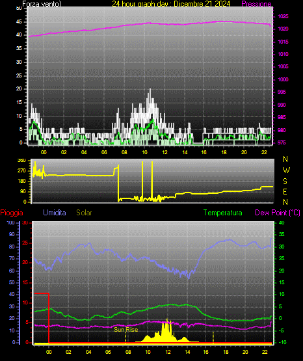
Task: Click the 50 value on humidity axis
Action: [x=12, y=283]
